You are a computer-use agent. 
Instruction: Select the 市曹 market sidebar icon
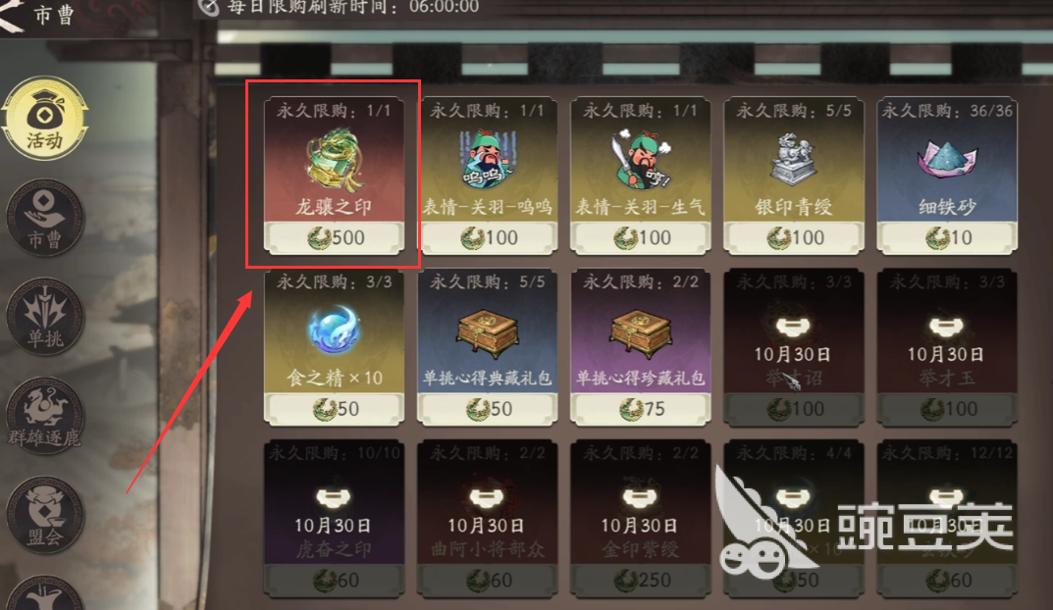click(x=45, y=218)
